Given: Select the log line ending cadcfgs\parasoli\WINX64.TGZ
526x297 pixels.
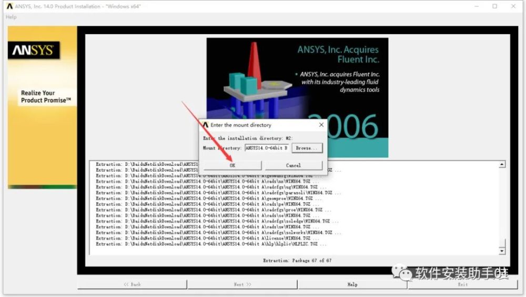Looking at the screenshot, I should [218, 193].
